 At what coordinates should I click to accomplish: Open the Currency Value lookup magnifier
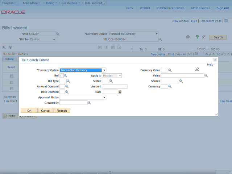click(170, 70)
